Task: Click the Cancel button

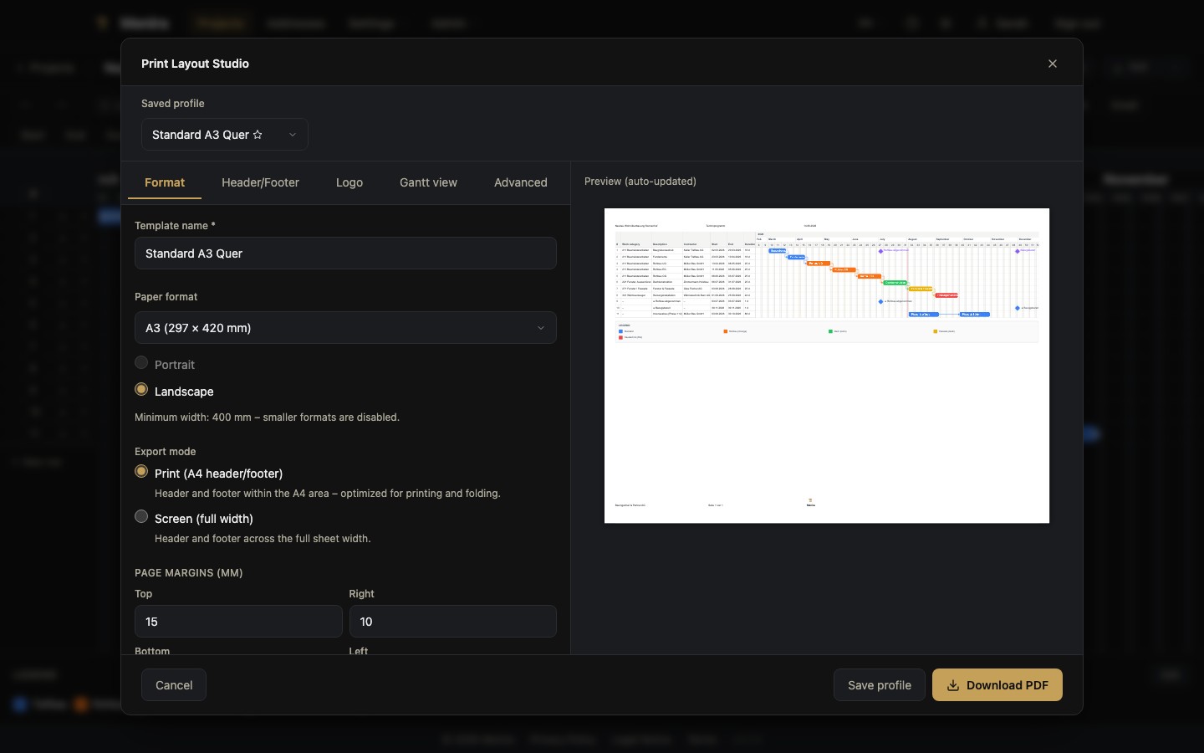Action: click(174, 685)
